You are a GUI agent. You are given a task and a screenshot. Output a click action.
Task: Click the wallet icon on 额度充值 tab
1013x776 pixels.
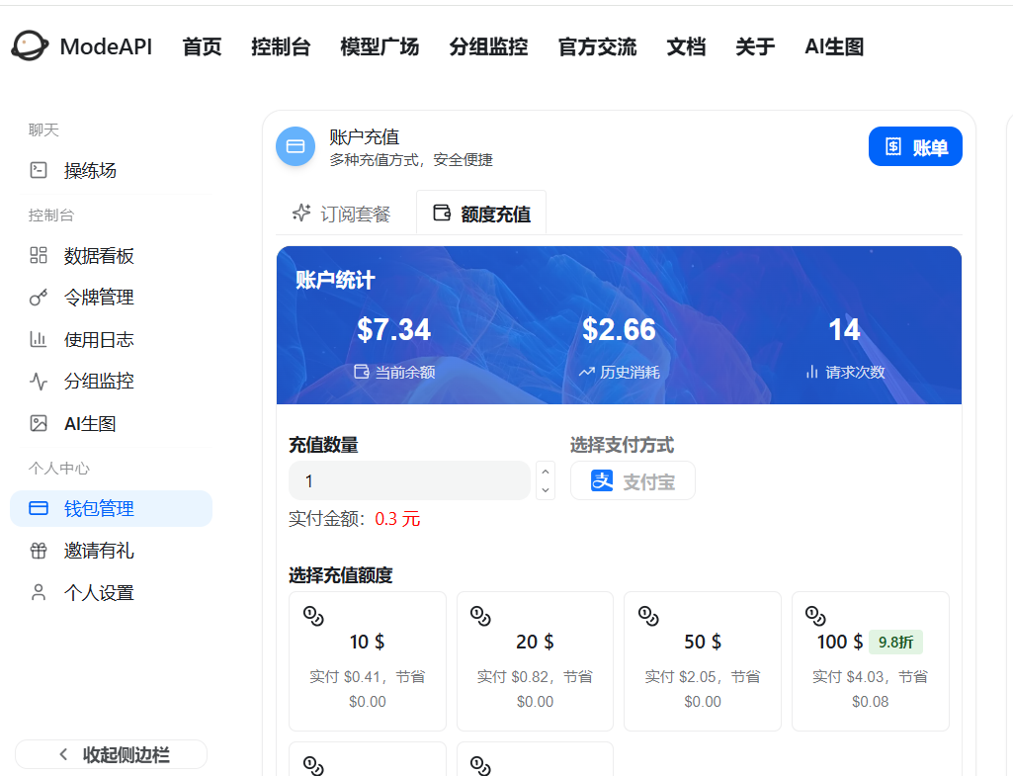pos(442,213)
